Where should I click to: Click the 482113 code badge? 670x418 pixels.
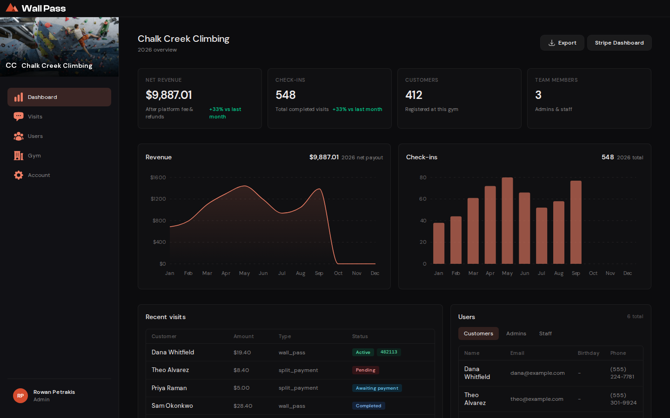tap(389, 352)
